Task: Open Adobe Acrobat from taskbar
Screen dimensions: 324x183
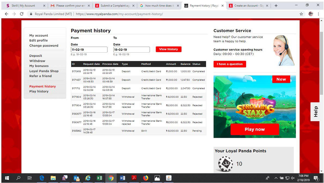Action: click(x=134, y=178)
